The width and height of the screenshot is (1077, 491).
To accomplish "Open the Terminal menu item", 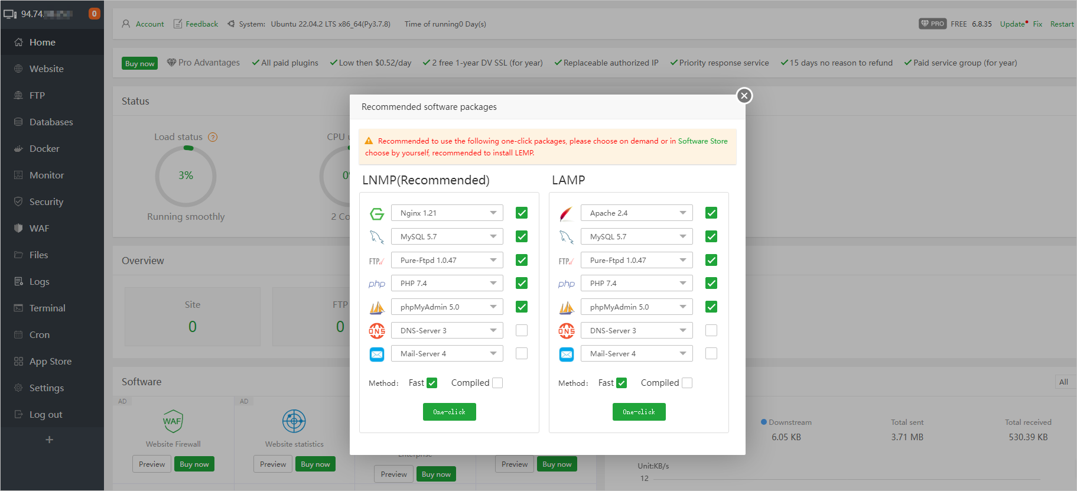I will coord(52,308).
